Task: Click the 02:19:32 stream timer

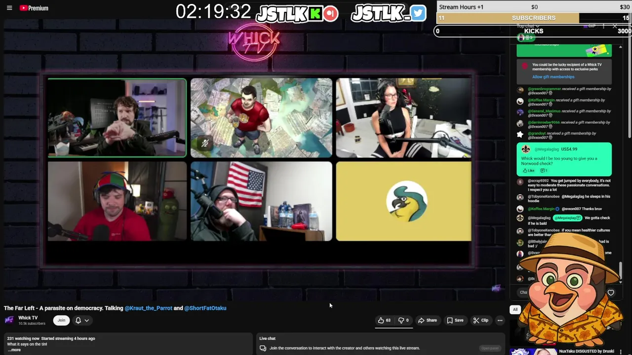Action: (x=213, y=12)
